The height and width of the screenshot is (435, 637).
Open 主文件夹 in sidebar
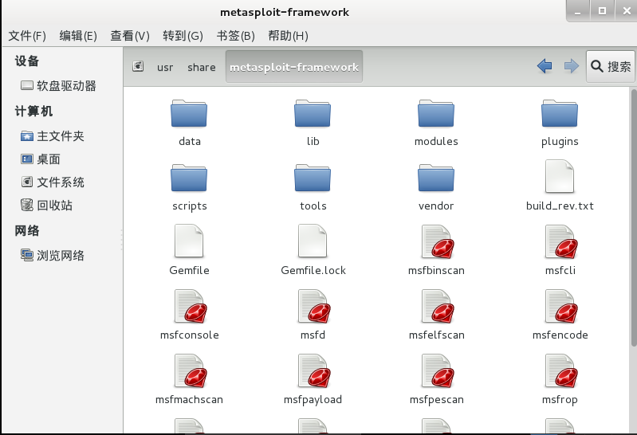(53, 136)
